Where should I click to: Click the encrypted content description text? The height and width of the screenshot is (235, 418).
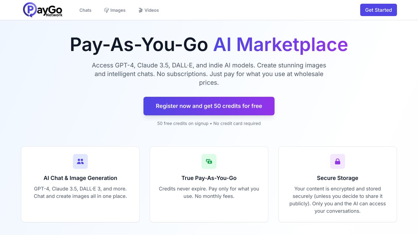pyautogui.click(x=338, y=200)
